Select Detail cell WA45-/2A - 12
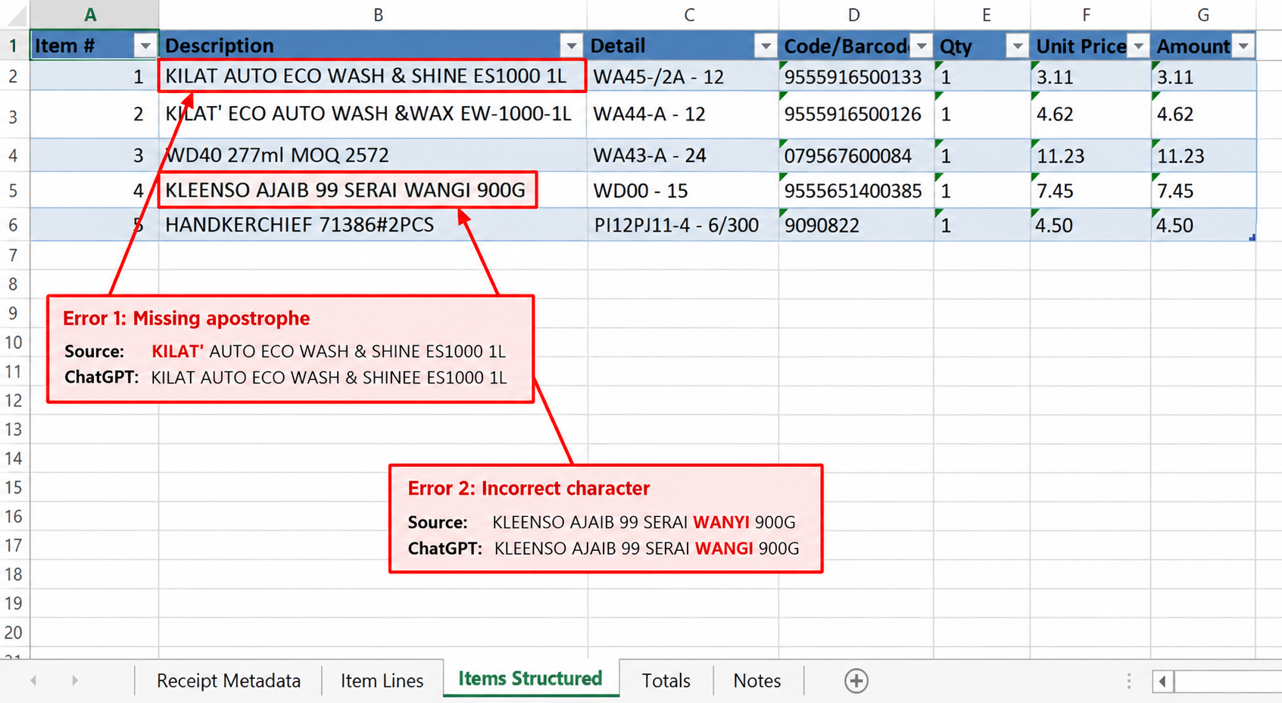Image resolution: width=1282 pixels, height=703 pixels. pyautogui.click(x=683, y=76)
